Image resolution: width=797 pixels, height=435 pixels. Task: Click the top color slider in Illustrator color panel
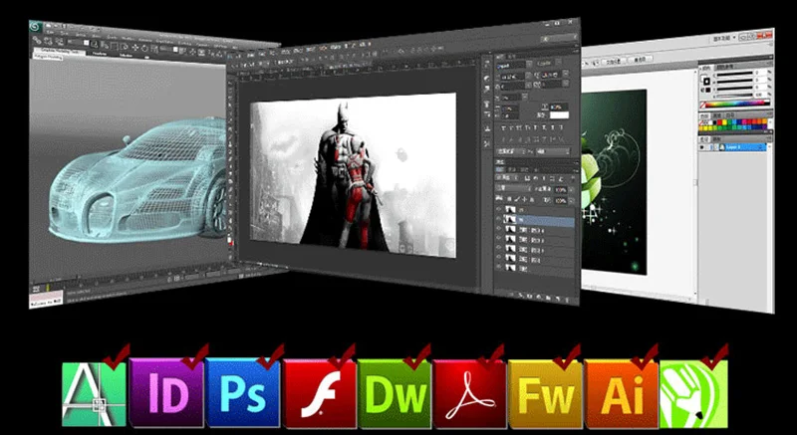point(734,75)
